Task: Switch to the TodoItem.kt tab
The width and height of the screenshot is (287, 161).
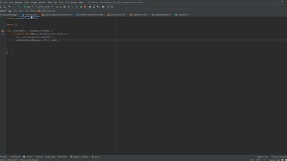Action: coord(183,15)
